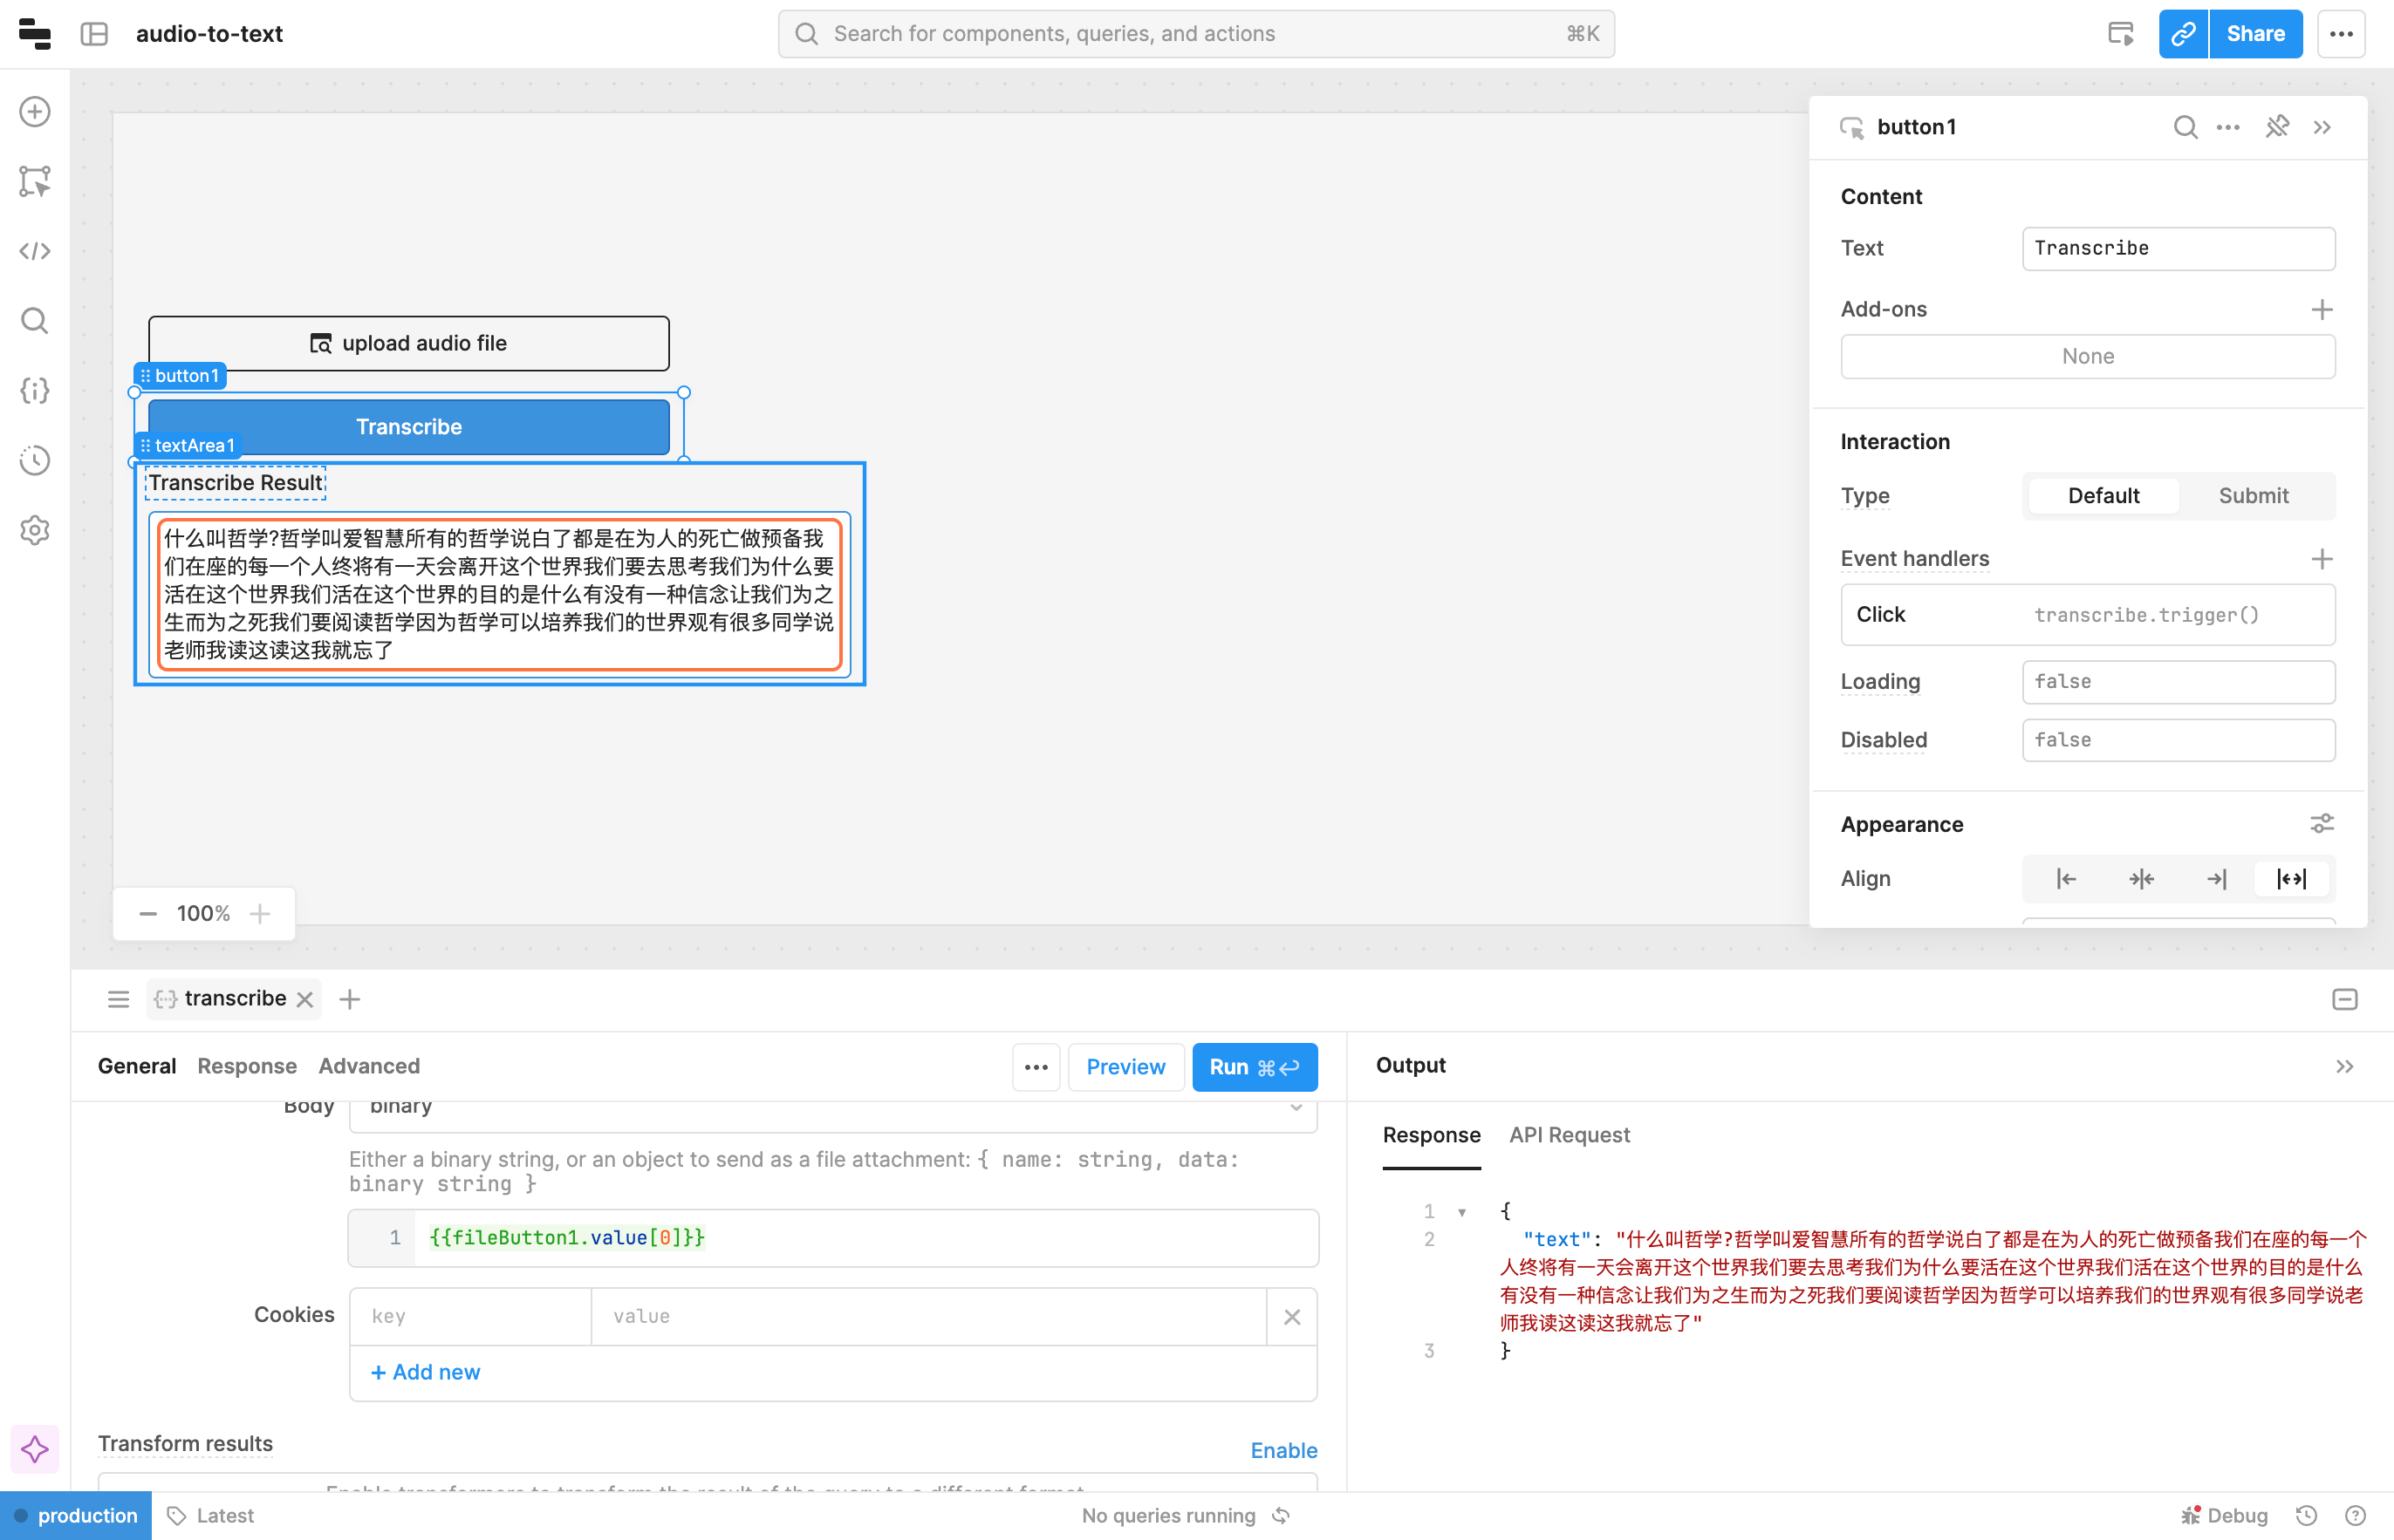Zoom in canvas with plus control
Image resolution: width=2394 pixels, height=1540 pixels.
click(x=260, y=914)
